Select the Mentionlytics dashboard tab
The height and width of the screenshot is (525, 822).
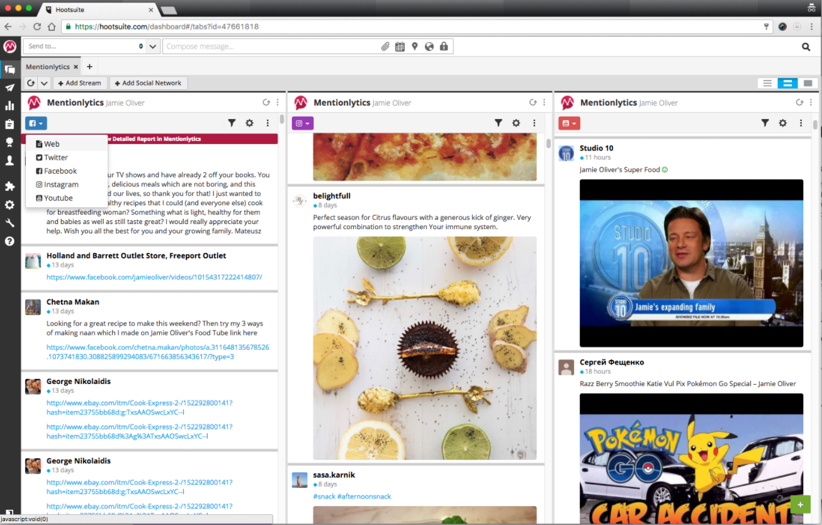point(48,67)
